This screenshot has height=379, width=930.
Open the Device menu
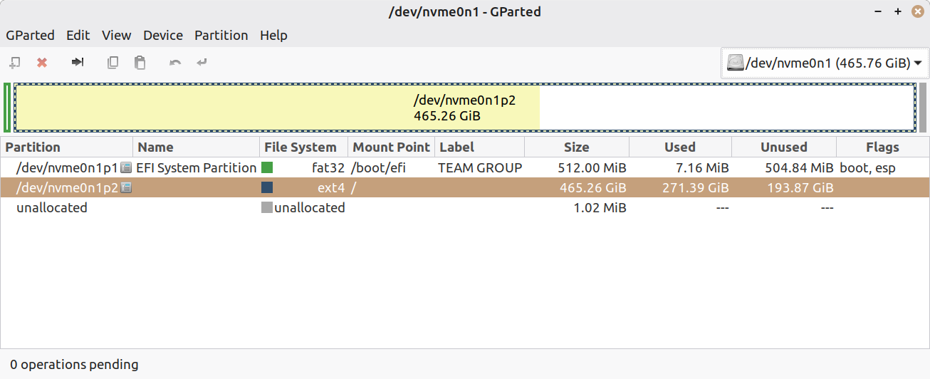tap(162, 35)
